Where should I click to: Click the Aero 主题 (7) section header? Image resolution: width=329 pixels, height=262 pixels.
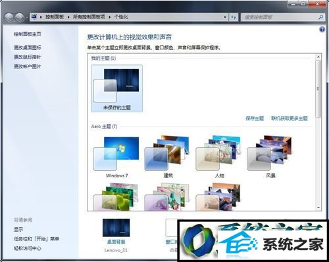point(104,127)
